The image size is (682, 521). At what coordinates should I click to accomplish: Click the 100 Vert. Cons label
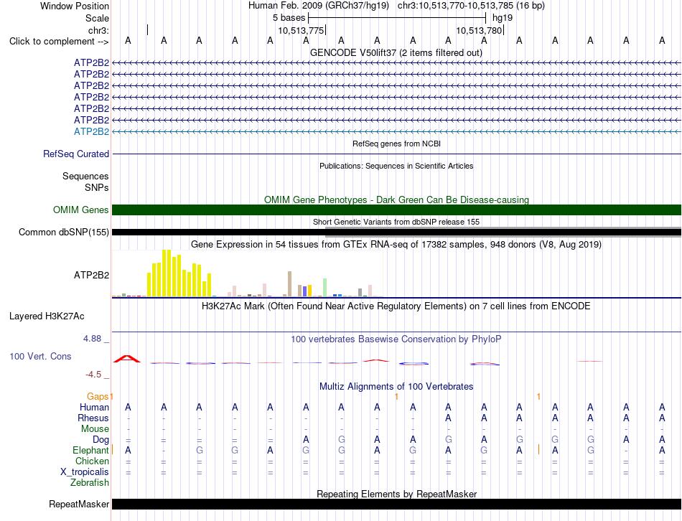(x=40, y=356)
